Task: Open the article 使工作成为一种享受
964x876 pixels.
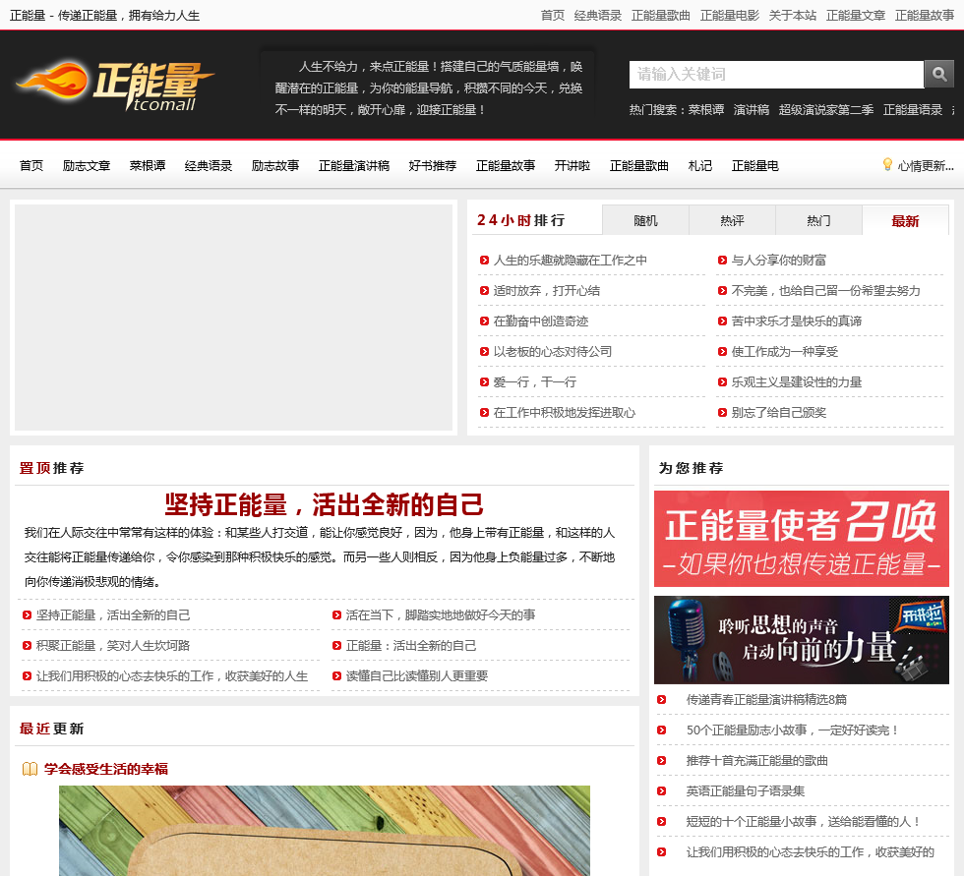Action: (x=785, y=352)
